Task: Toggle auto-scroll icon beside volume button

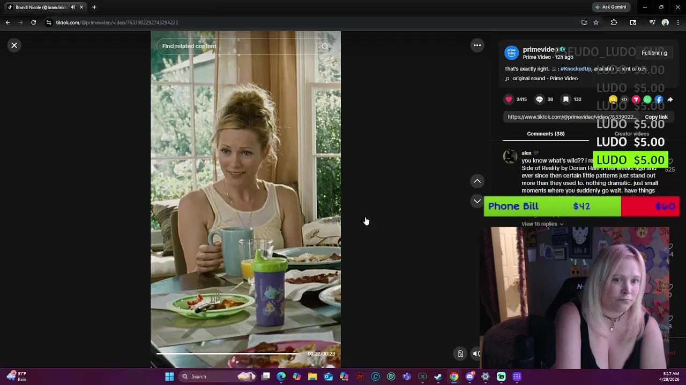Action: 460,353
